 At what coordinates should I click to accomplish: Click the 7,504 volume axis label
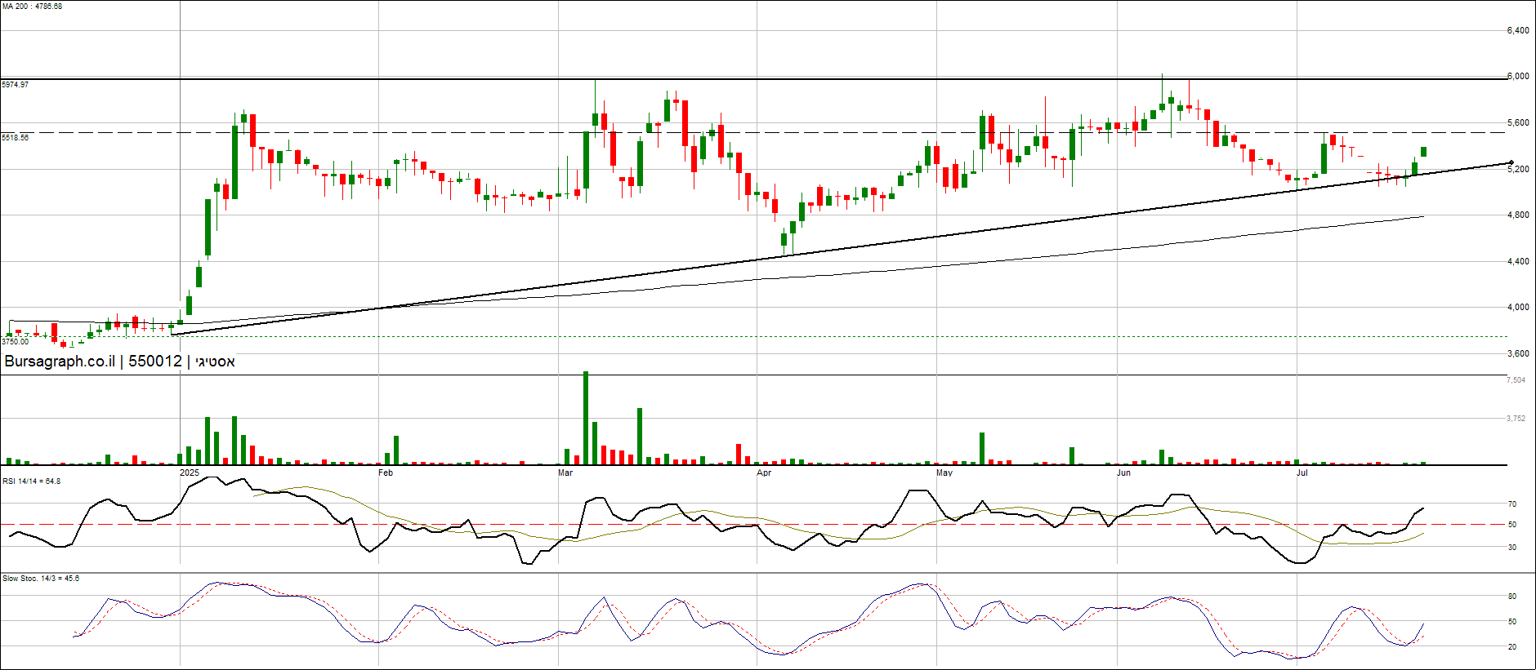tap(1516, 380)
